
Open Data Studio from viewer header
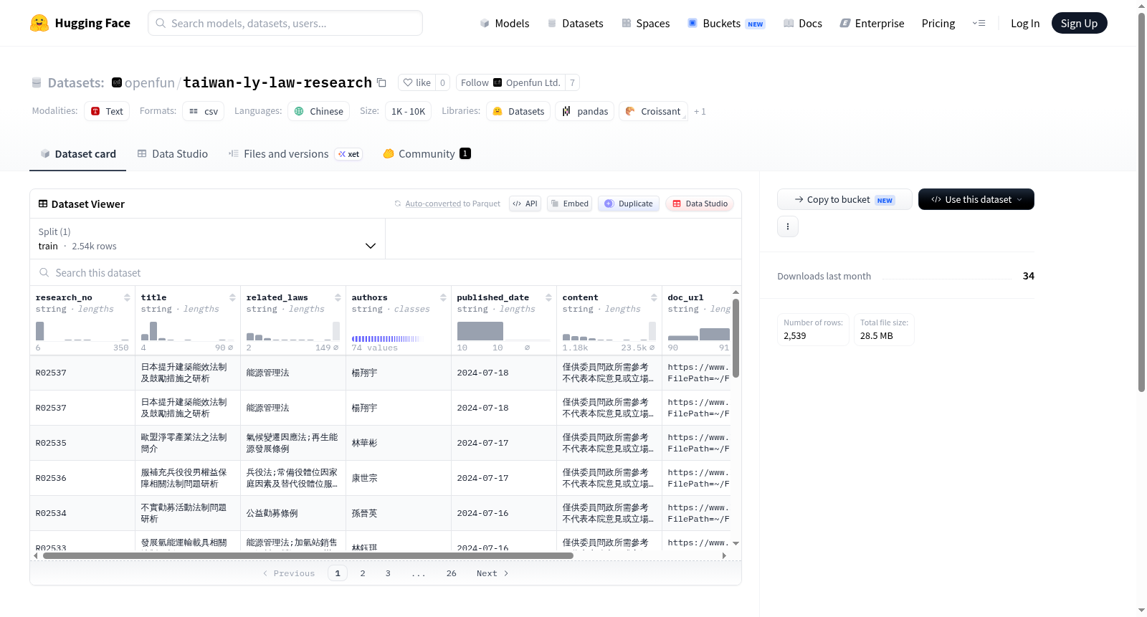click(700, 204)
